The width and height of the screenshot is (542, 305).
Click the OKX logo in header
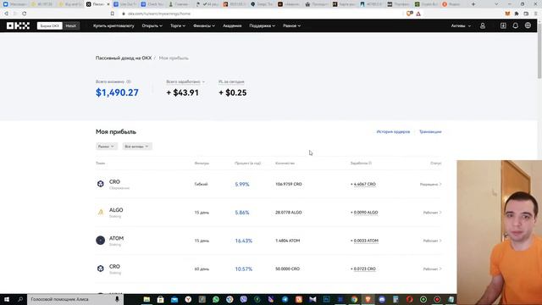pos(18,26)
